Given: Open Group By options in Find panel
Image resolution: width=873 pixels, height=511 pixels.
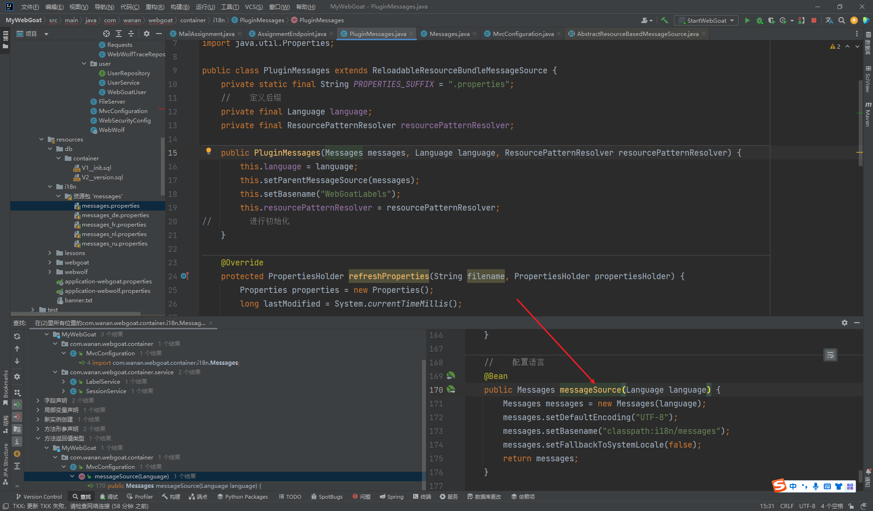Looking at the screenshot, I should point(17,392).
